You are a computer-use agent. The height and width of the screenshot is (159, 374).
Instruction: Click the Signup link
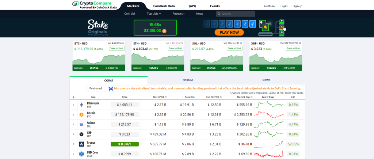coord(298,7)
